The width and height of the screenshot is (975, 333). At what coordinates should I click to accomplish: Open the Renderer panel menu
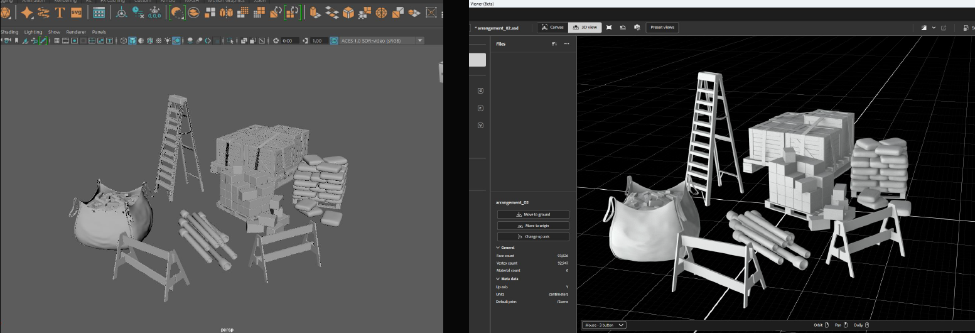pyautogui.click(x=76, y=32)
